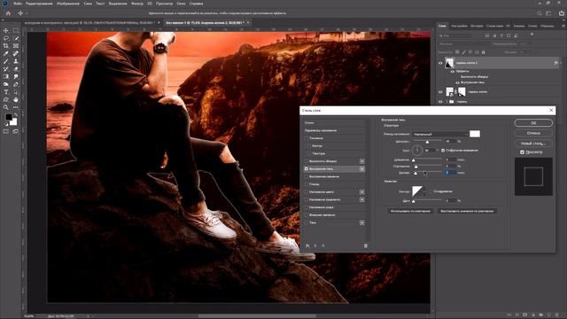Click the trash icon in Layer Style dialog
Viewport: 567px width, 319px height.
point(366,246)
